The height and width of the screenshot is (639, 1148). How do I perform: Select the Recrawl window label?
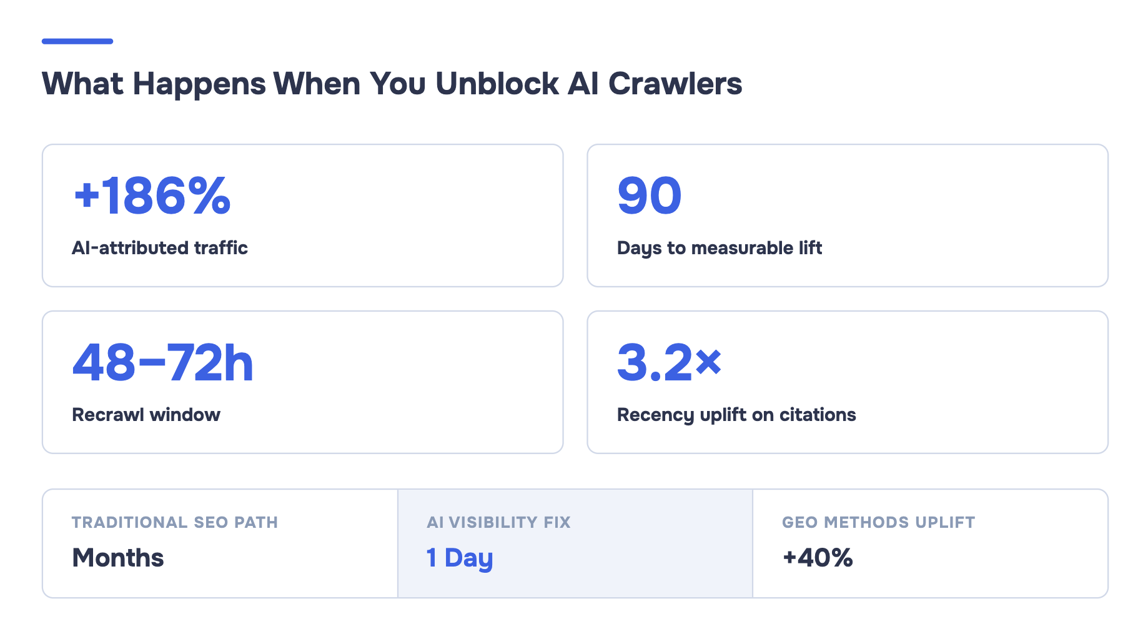click(146, 415)
